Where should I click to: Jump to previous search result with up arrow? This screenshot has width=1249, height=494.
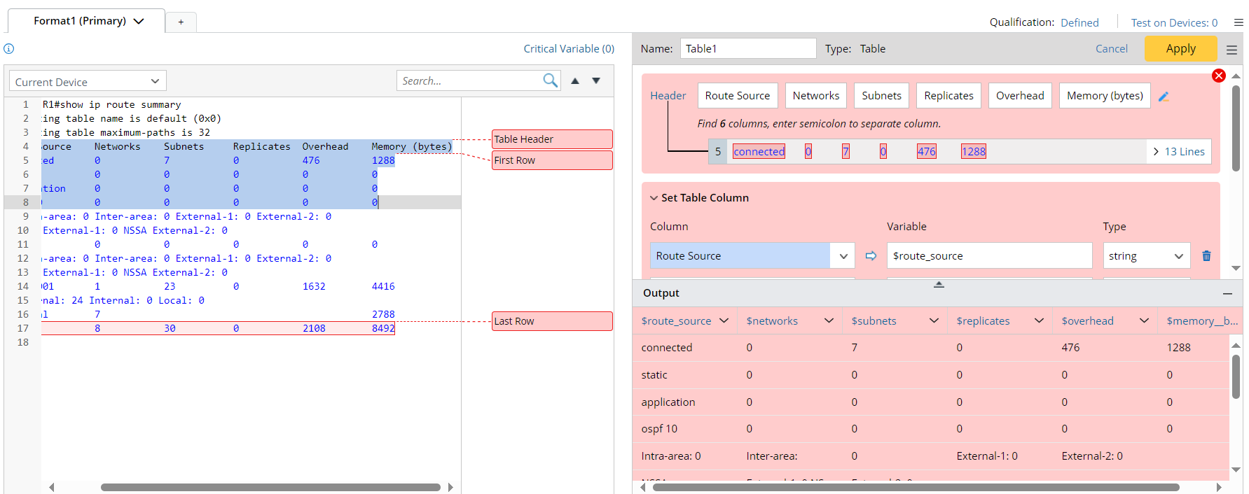[575, 81]
